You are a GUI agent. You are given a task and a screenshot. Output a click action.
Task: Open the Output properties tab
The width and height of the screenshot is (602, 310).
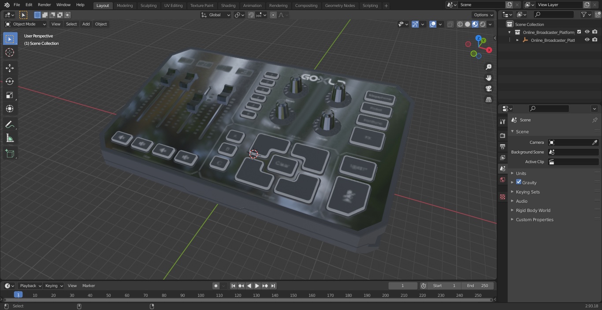click(502, 146)
